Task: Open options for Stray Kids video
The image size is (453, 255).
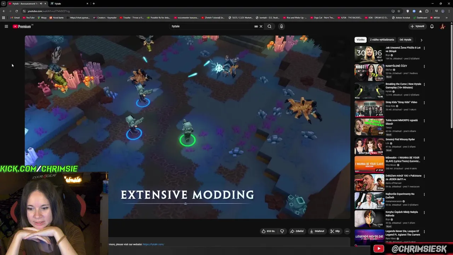Action: (x=424, y=103)
